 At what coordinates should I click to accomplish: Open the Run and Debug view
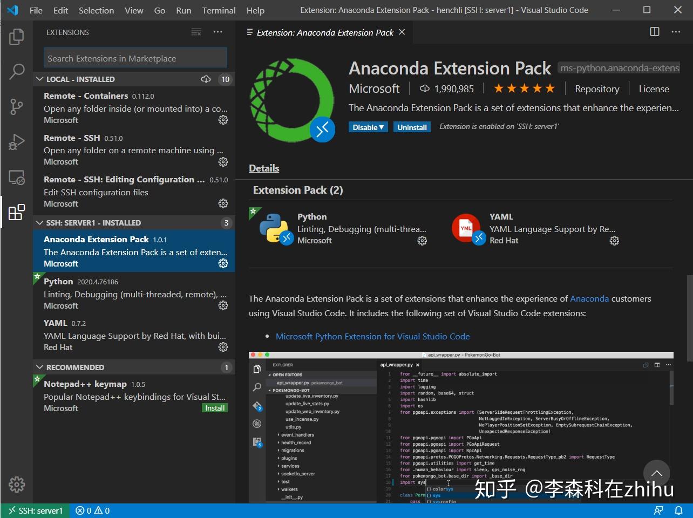pos(16,142)
